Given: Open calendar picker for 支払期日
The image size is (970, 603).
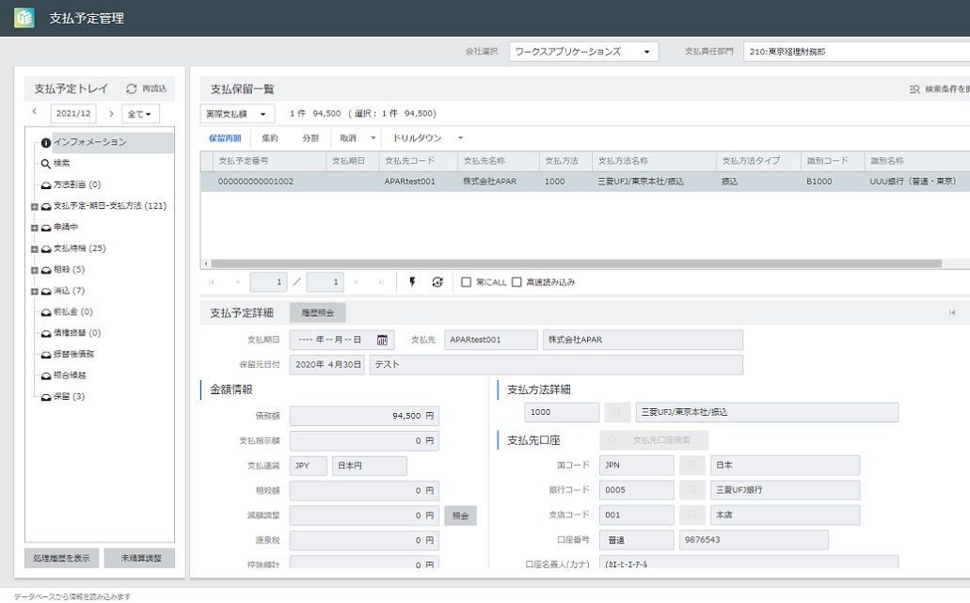Looking at the screenshot, I should pyautogui.click(x=382, y=340).
